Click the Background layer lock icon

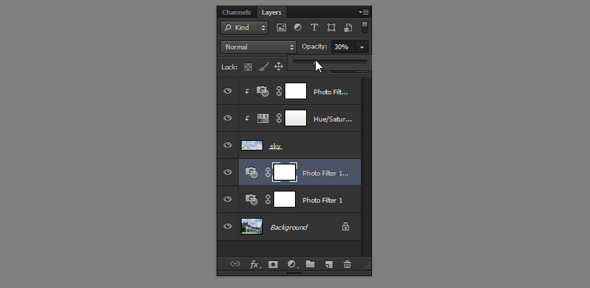pyautogui.click(x=346, y=226)
